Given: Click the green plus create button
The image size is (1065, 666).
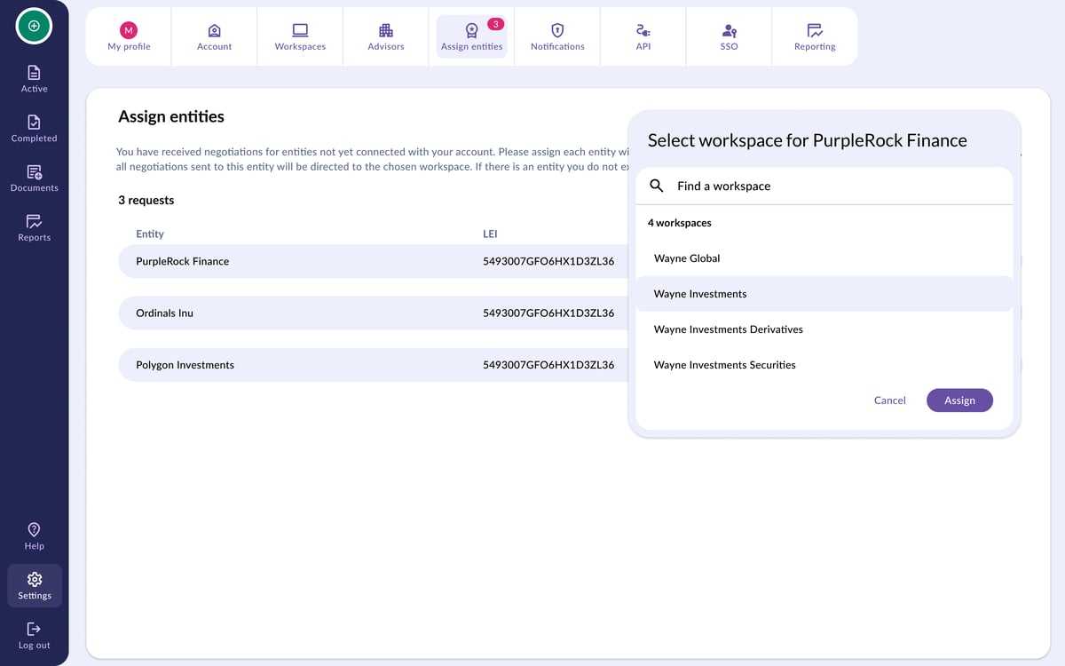Looking at the screenshot, I should click(x=34, y=26).
